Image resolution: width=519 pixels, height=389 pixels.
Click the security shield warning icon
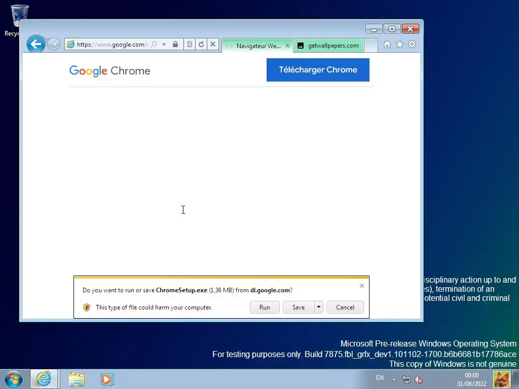coord(87,307)
